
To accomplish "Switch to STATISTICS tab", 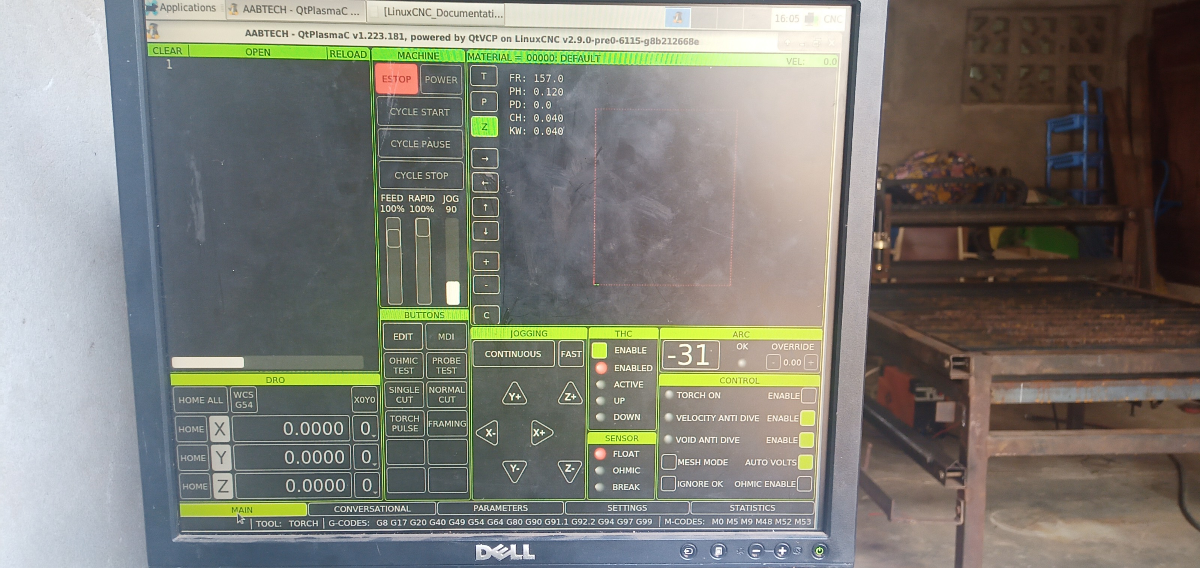I will pos(752,507).
